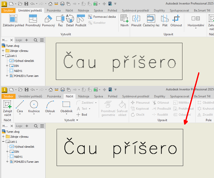The height and width of the screenshot is (178, 214).
Task: Select the Základní pohled tool
Action: 13,21
